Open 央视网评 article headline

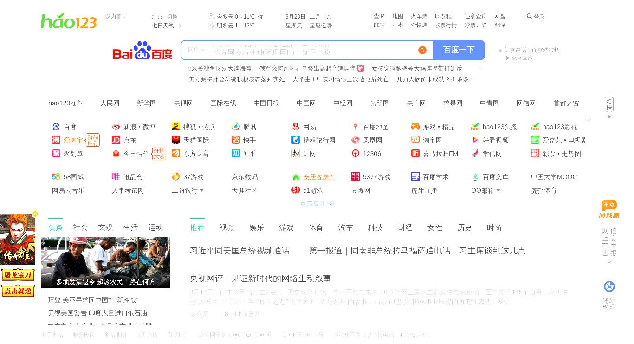click(260, 279)
